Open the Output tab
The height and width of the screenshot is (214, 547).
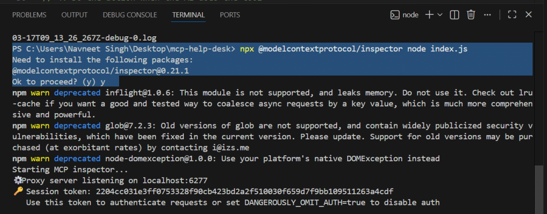pyautogui.click(x=74, y=15)
